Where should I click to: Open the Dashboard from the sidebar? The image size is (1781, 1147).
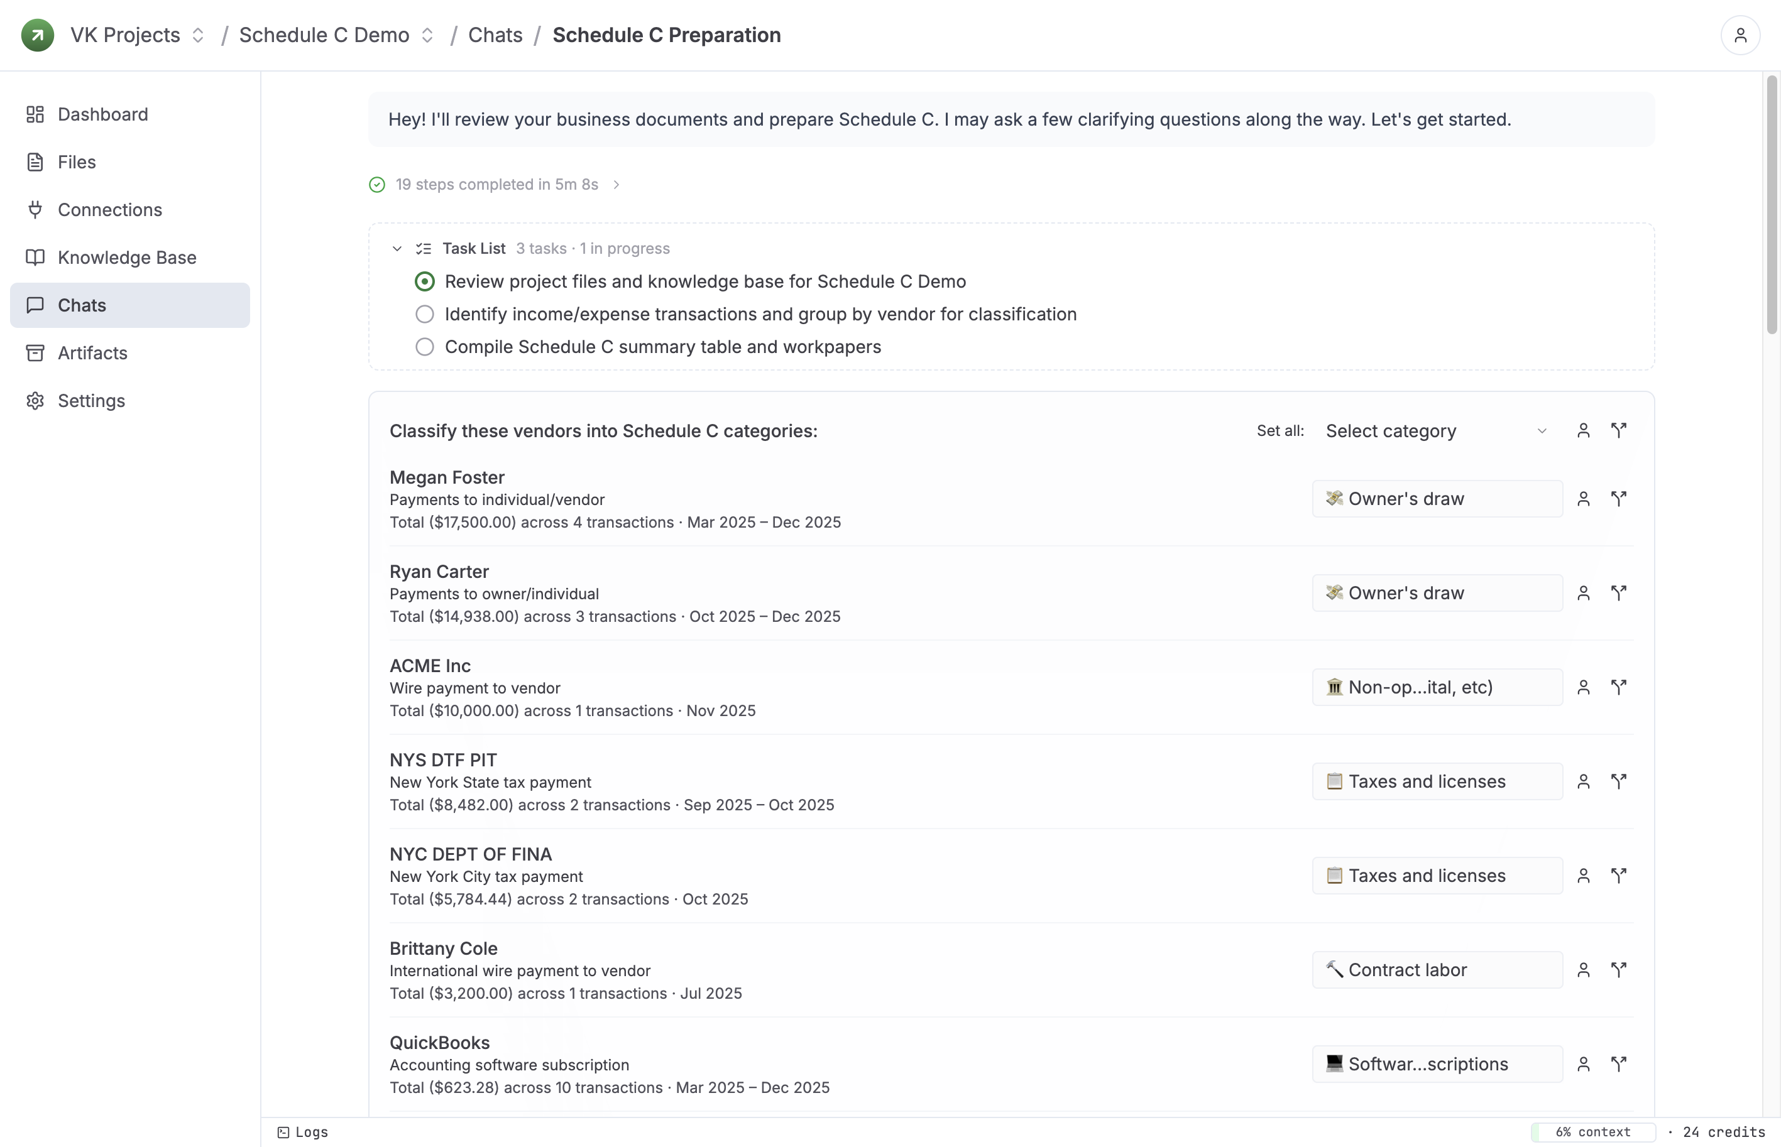102,114
